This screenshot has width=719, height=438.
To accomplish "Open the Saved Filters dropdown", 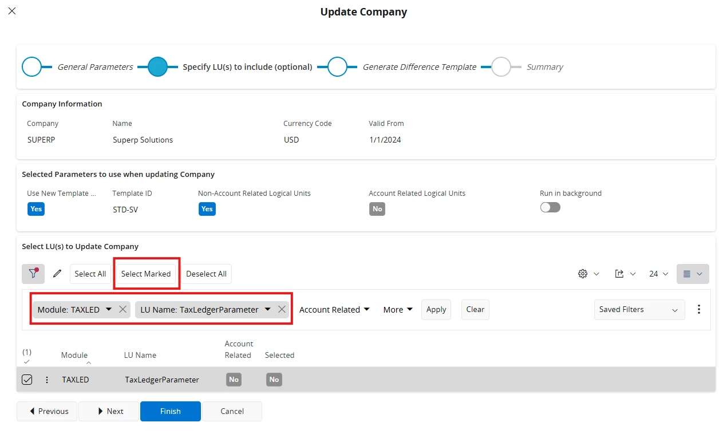I will coord(639,309).
